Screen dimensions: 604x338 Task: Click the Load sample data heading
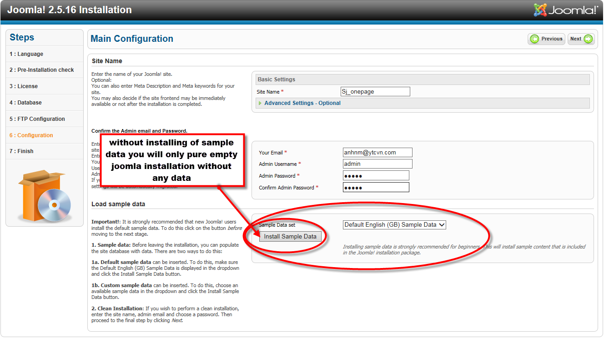coord(118,204)
